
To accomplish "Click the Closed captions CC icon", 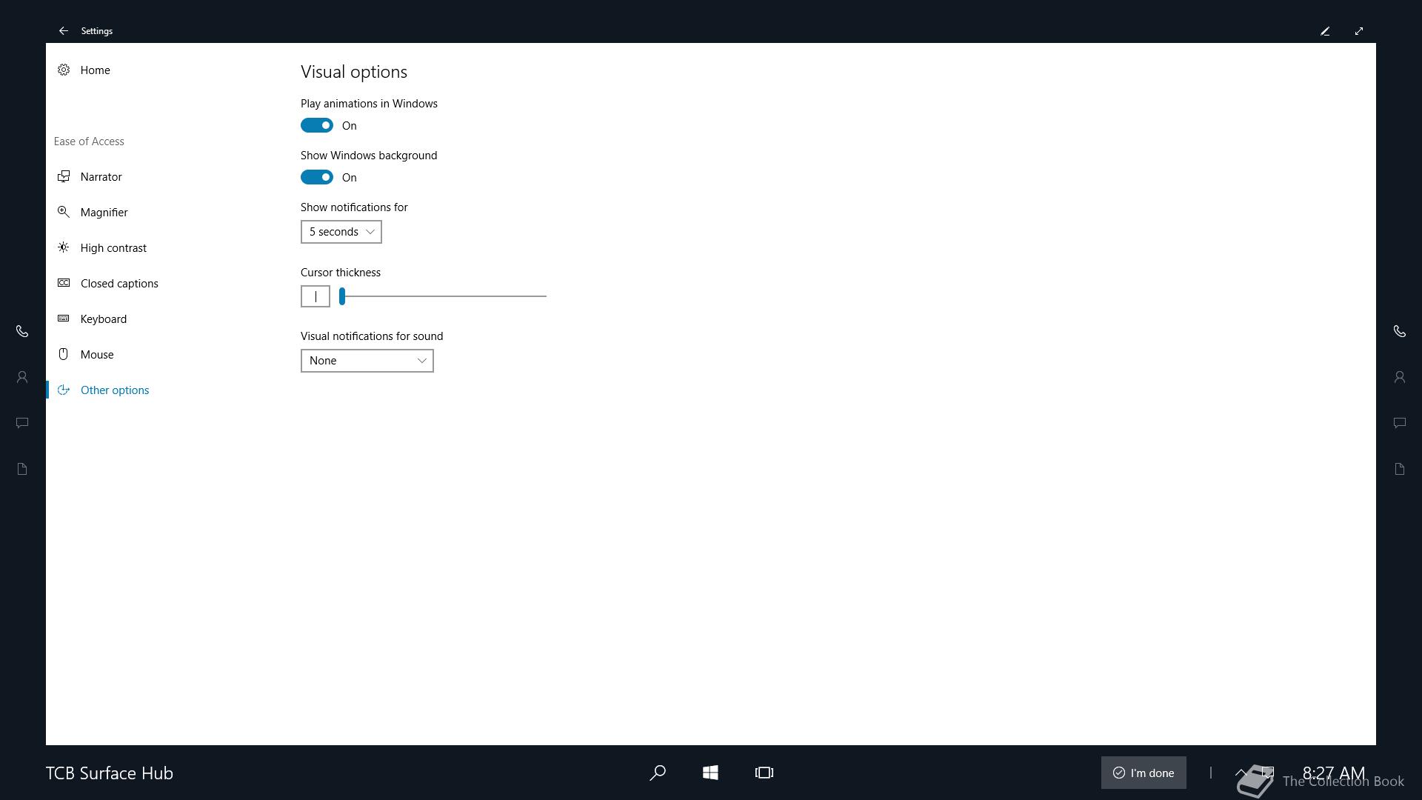I will 64,283.
